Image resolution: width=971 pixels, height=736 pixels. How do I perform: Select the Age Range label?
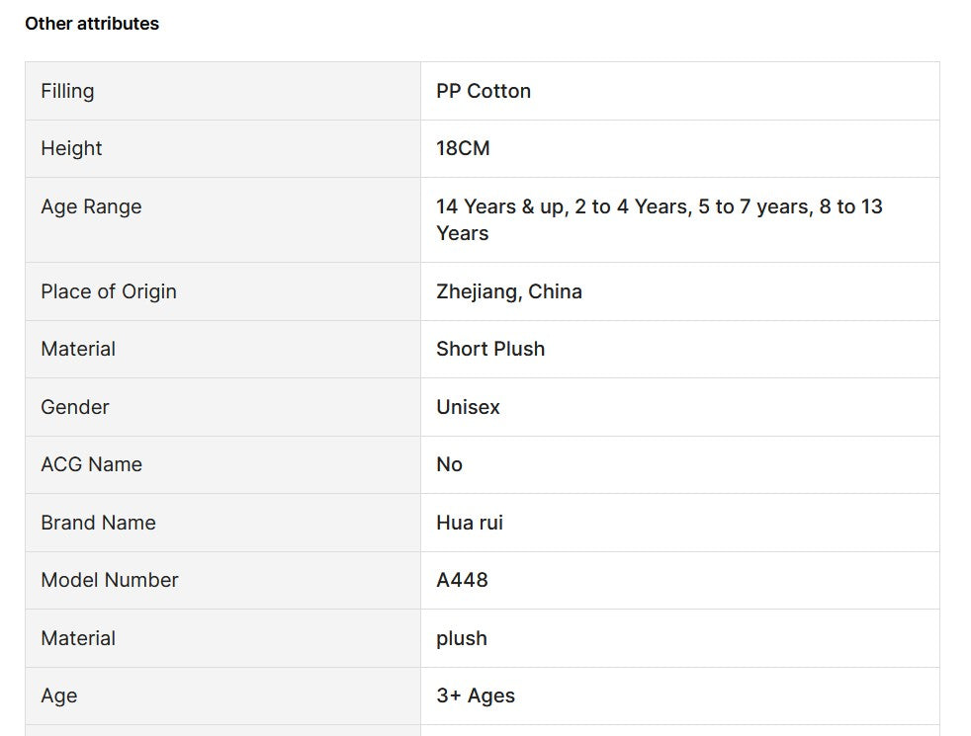tap(91, 206)
